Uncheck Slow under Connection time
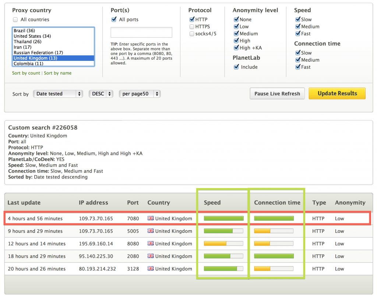 (298, 52)
